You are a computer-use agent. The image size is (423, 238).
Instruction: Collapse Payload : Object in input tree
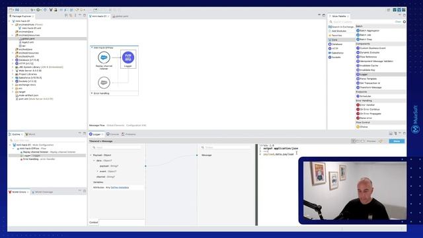tap(91, 155)
